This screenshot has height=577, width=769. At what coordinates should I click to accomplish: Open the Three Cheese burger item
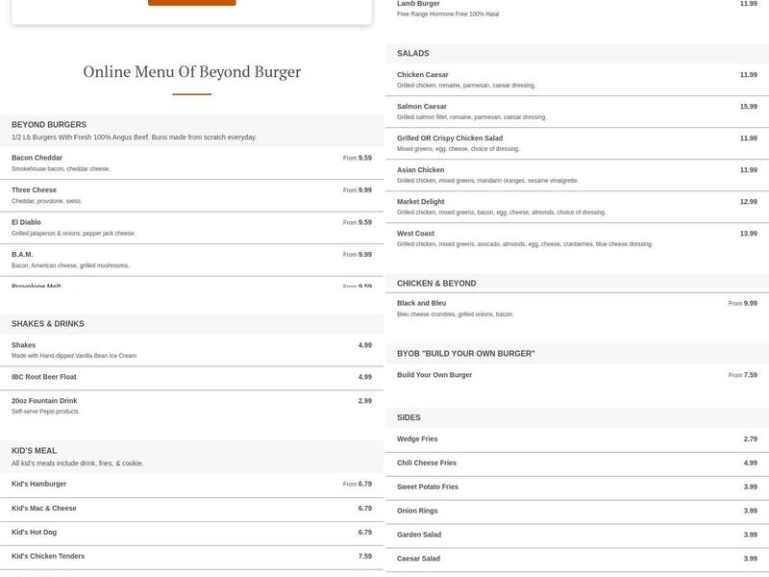click(x=191, y=195)
